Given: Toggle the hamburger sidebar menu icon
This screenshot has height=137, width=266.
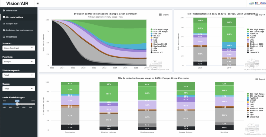Looking at the screenshot, I should coord(38,4).
